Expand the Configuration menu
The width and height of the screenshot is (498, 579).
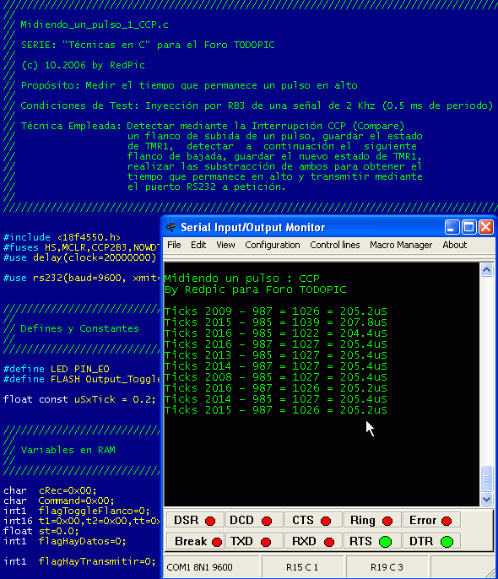pos(273,245)
